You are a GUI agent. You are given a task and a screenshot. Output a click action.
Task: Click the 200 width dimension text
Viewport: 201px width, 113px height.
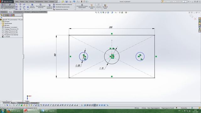(111, 27)
